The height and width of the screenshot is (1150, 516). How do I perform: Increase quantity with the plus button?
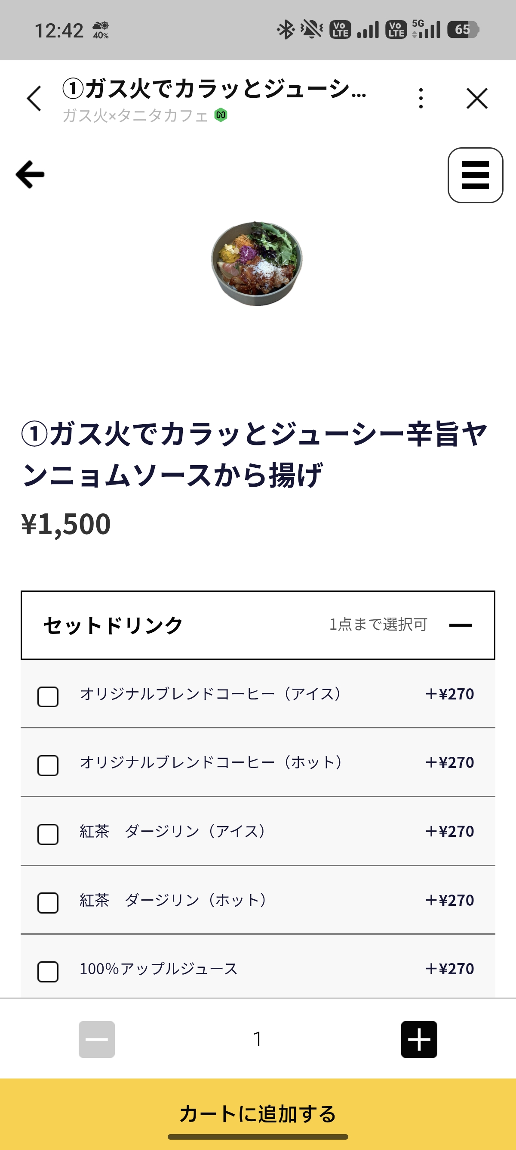419,1039
